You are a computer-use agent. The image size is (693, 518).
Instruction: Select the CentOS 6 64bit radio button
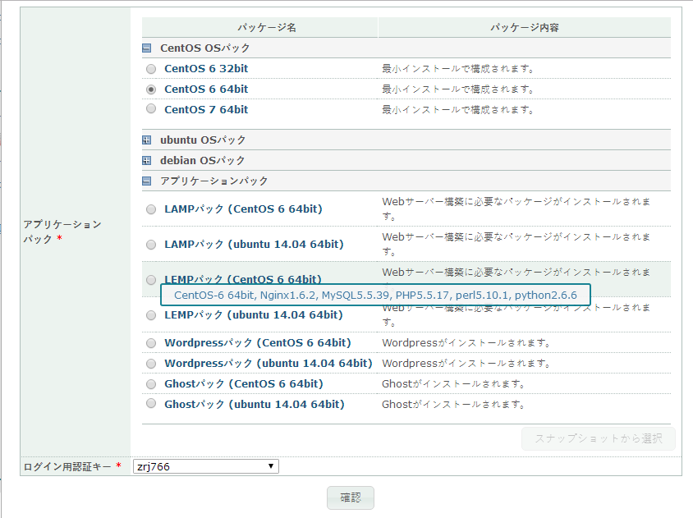click(x=151, y=89)
